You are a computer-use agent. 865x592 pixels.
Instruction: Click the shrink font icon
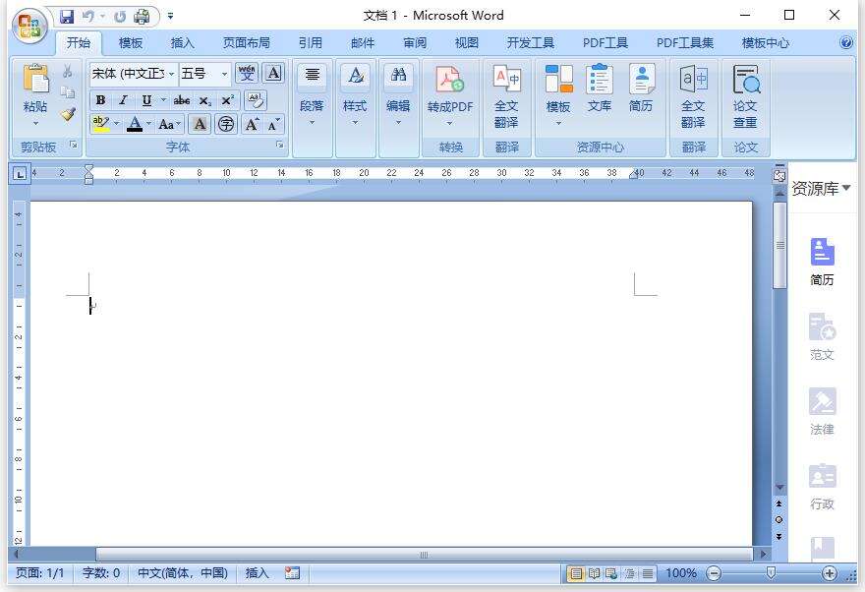273,124
